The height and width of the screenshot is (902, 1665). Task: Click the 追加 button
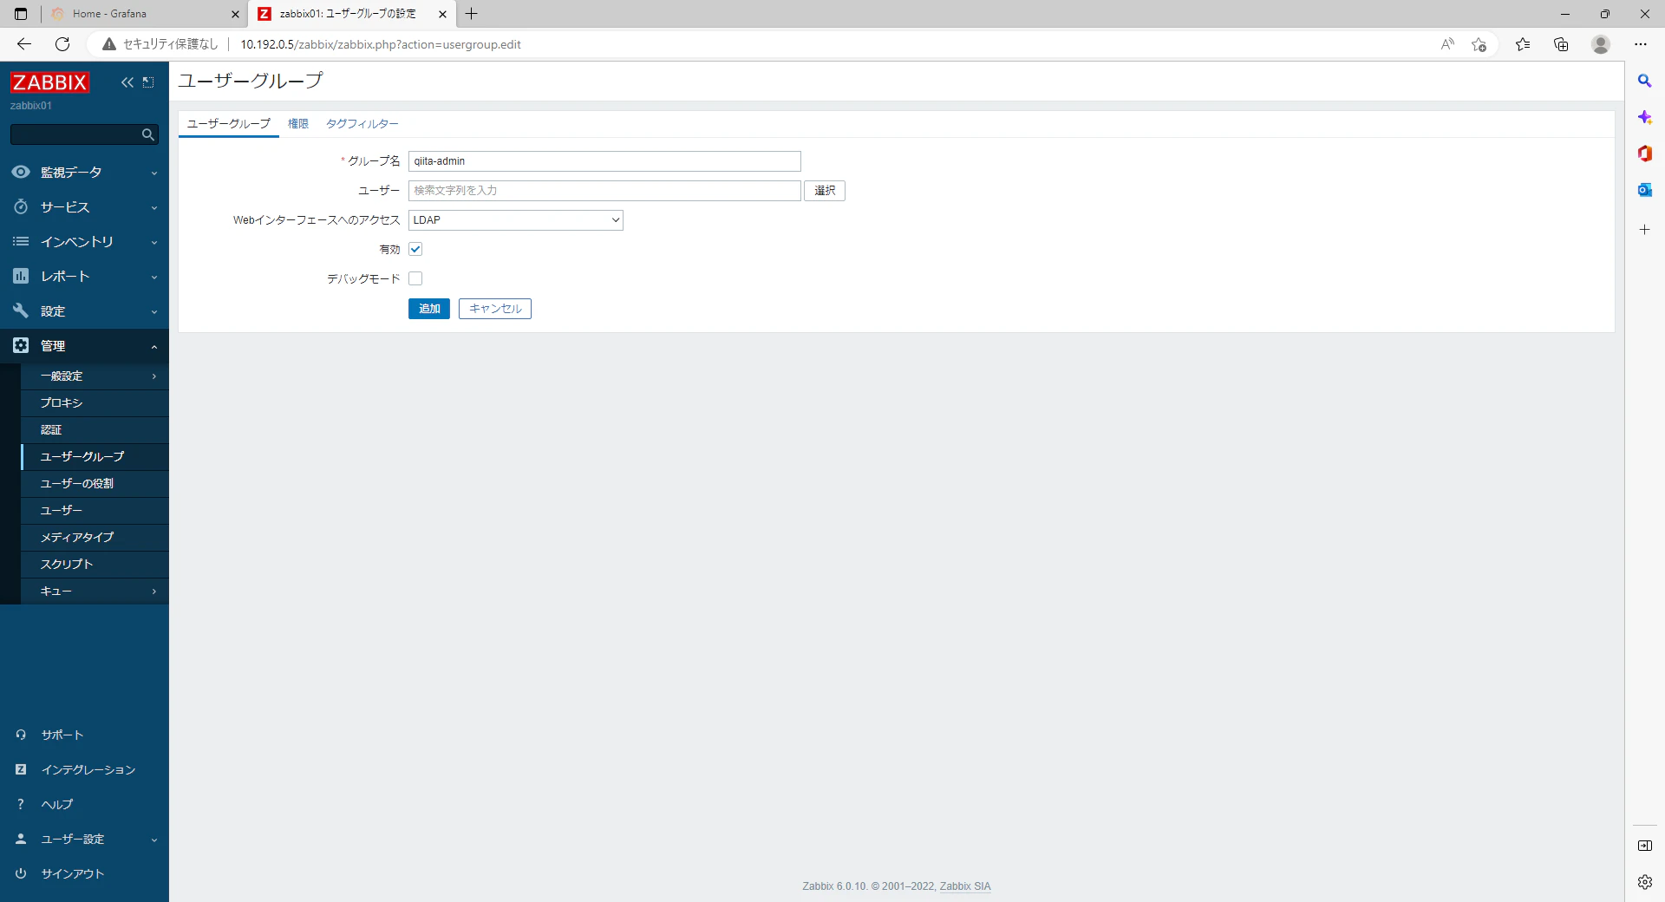click(429, 309)
